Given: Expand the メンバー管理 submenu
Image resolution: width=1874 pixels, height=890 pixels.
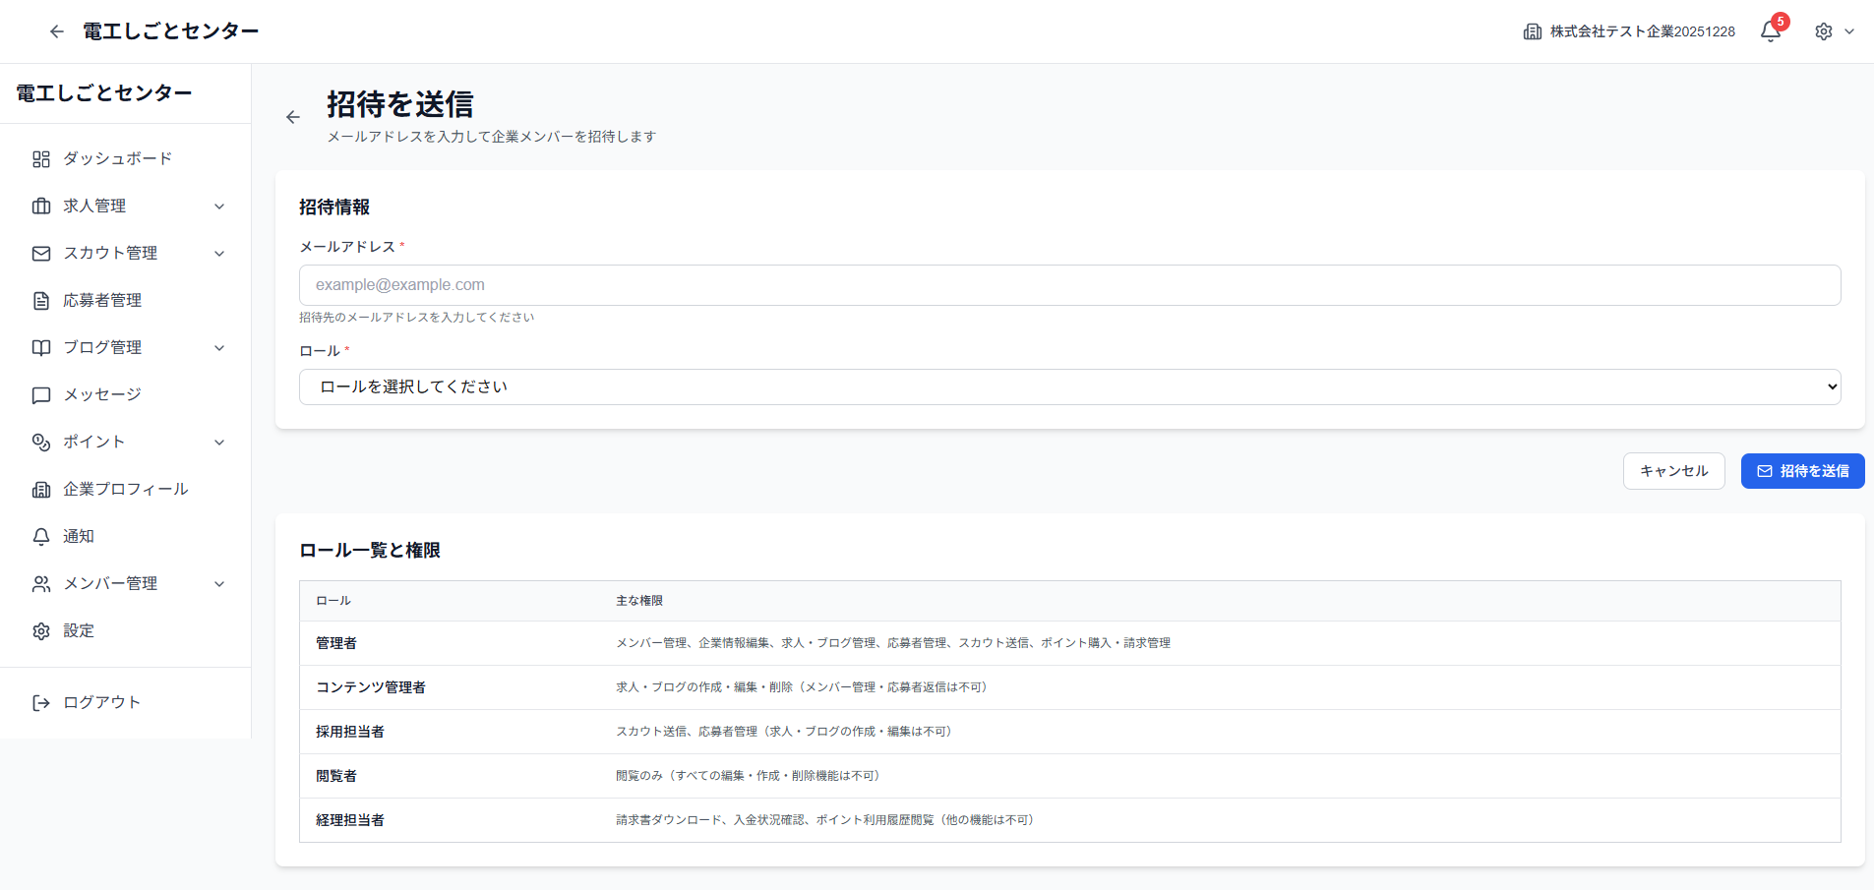Looking at the screenshot, I should point(219,583).
